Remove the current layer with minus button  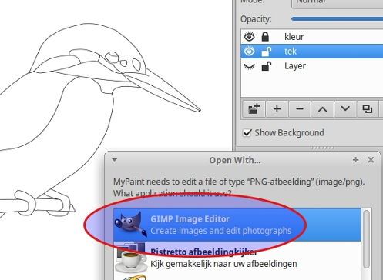click(300, 109)
